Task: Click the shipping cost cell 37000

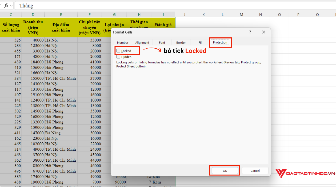Action: point(90,78)
